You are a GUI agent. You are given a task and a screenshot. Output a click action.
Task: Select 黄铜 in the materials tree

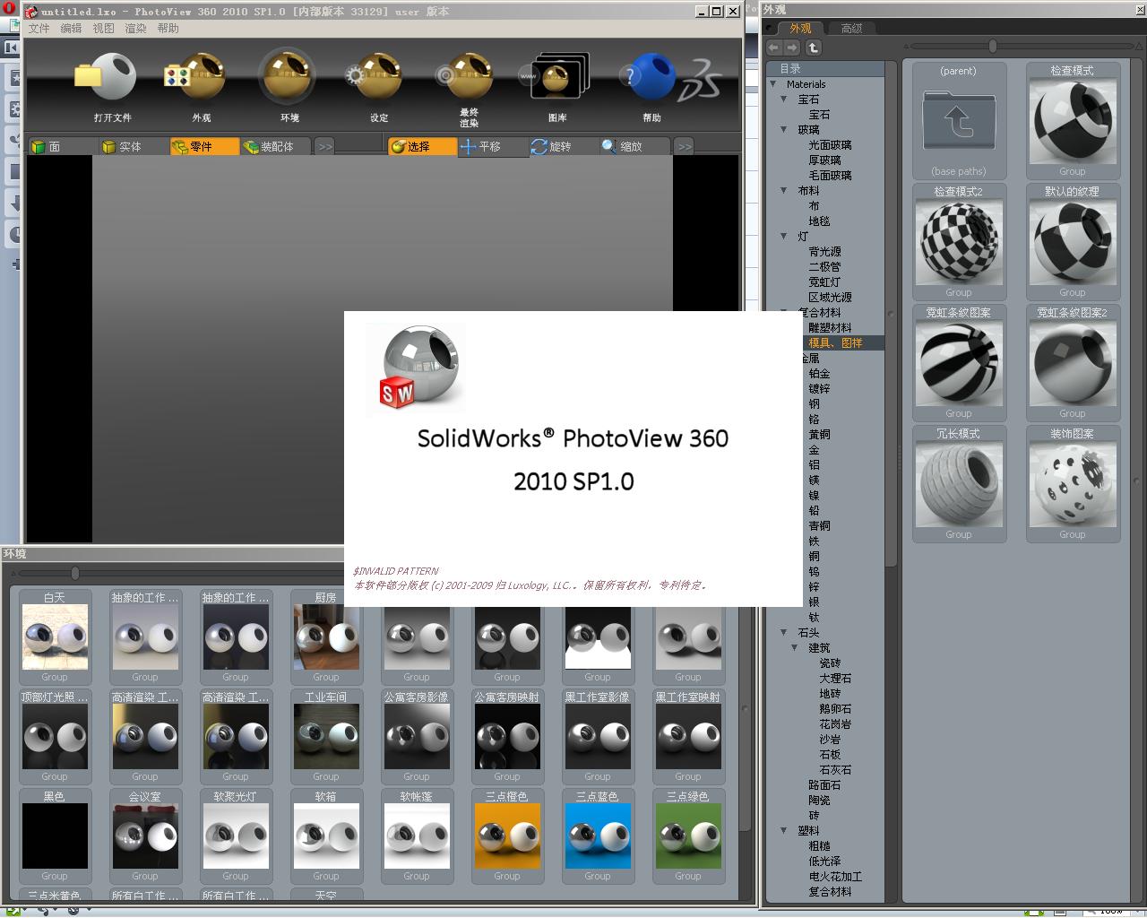point(819,435)
